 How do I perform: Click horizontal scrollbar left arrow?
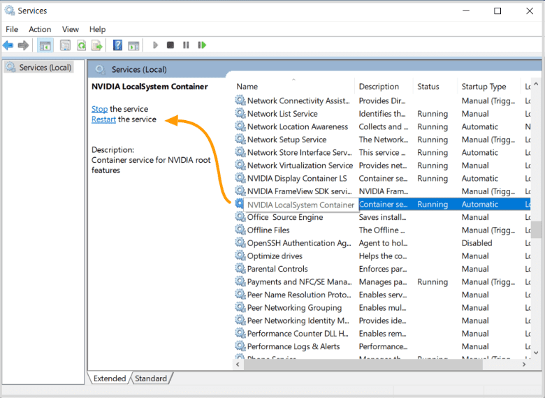(x=238, y=364)
